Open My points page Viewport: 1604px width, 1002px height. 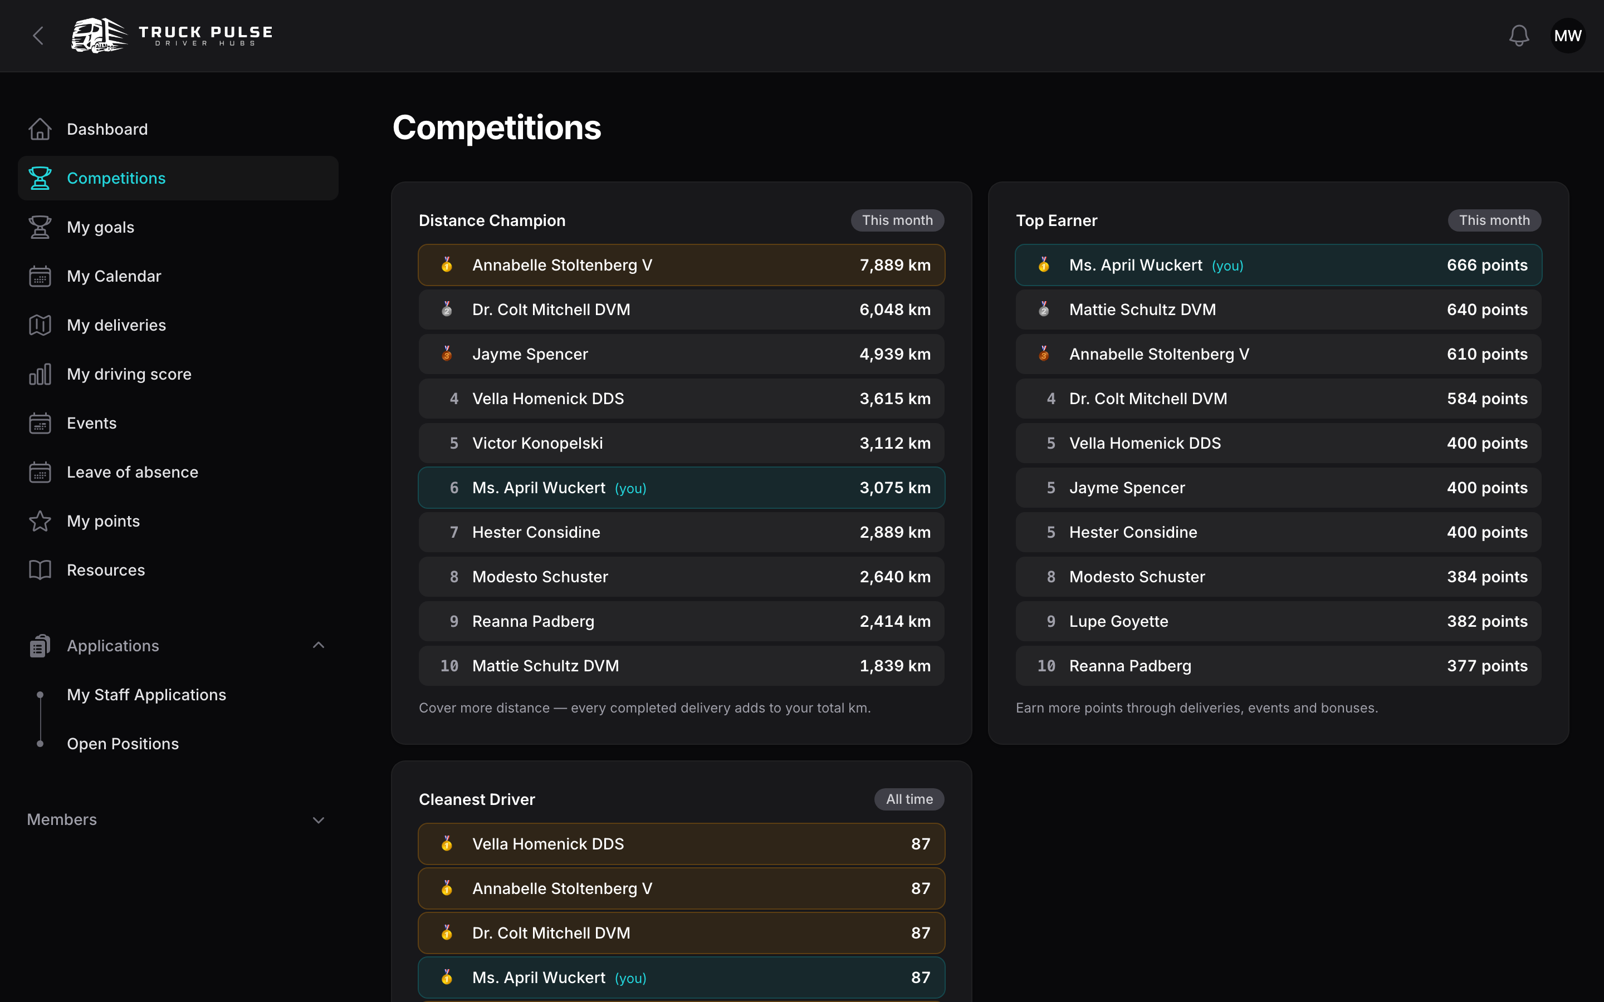[178, 522]
